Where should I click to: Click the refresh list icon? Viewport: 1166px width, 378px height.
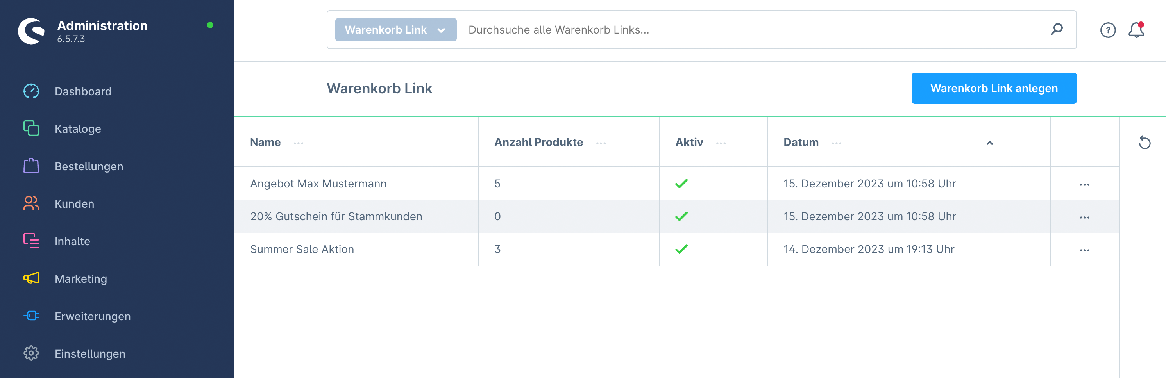[x=1144, y=143]
